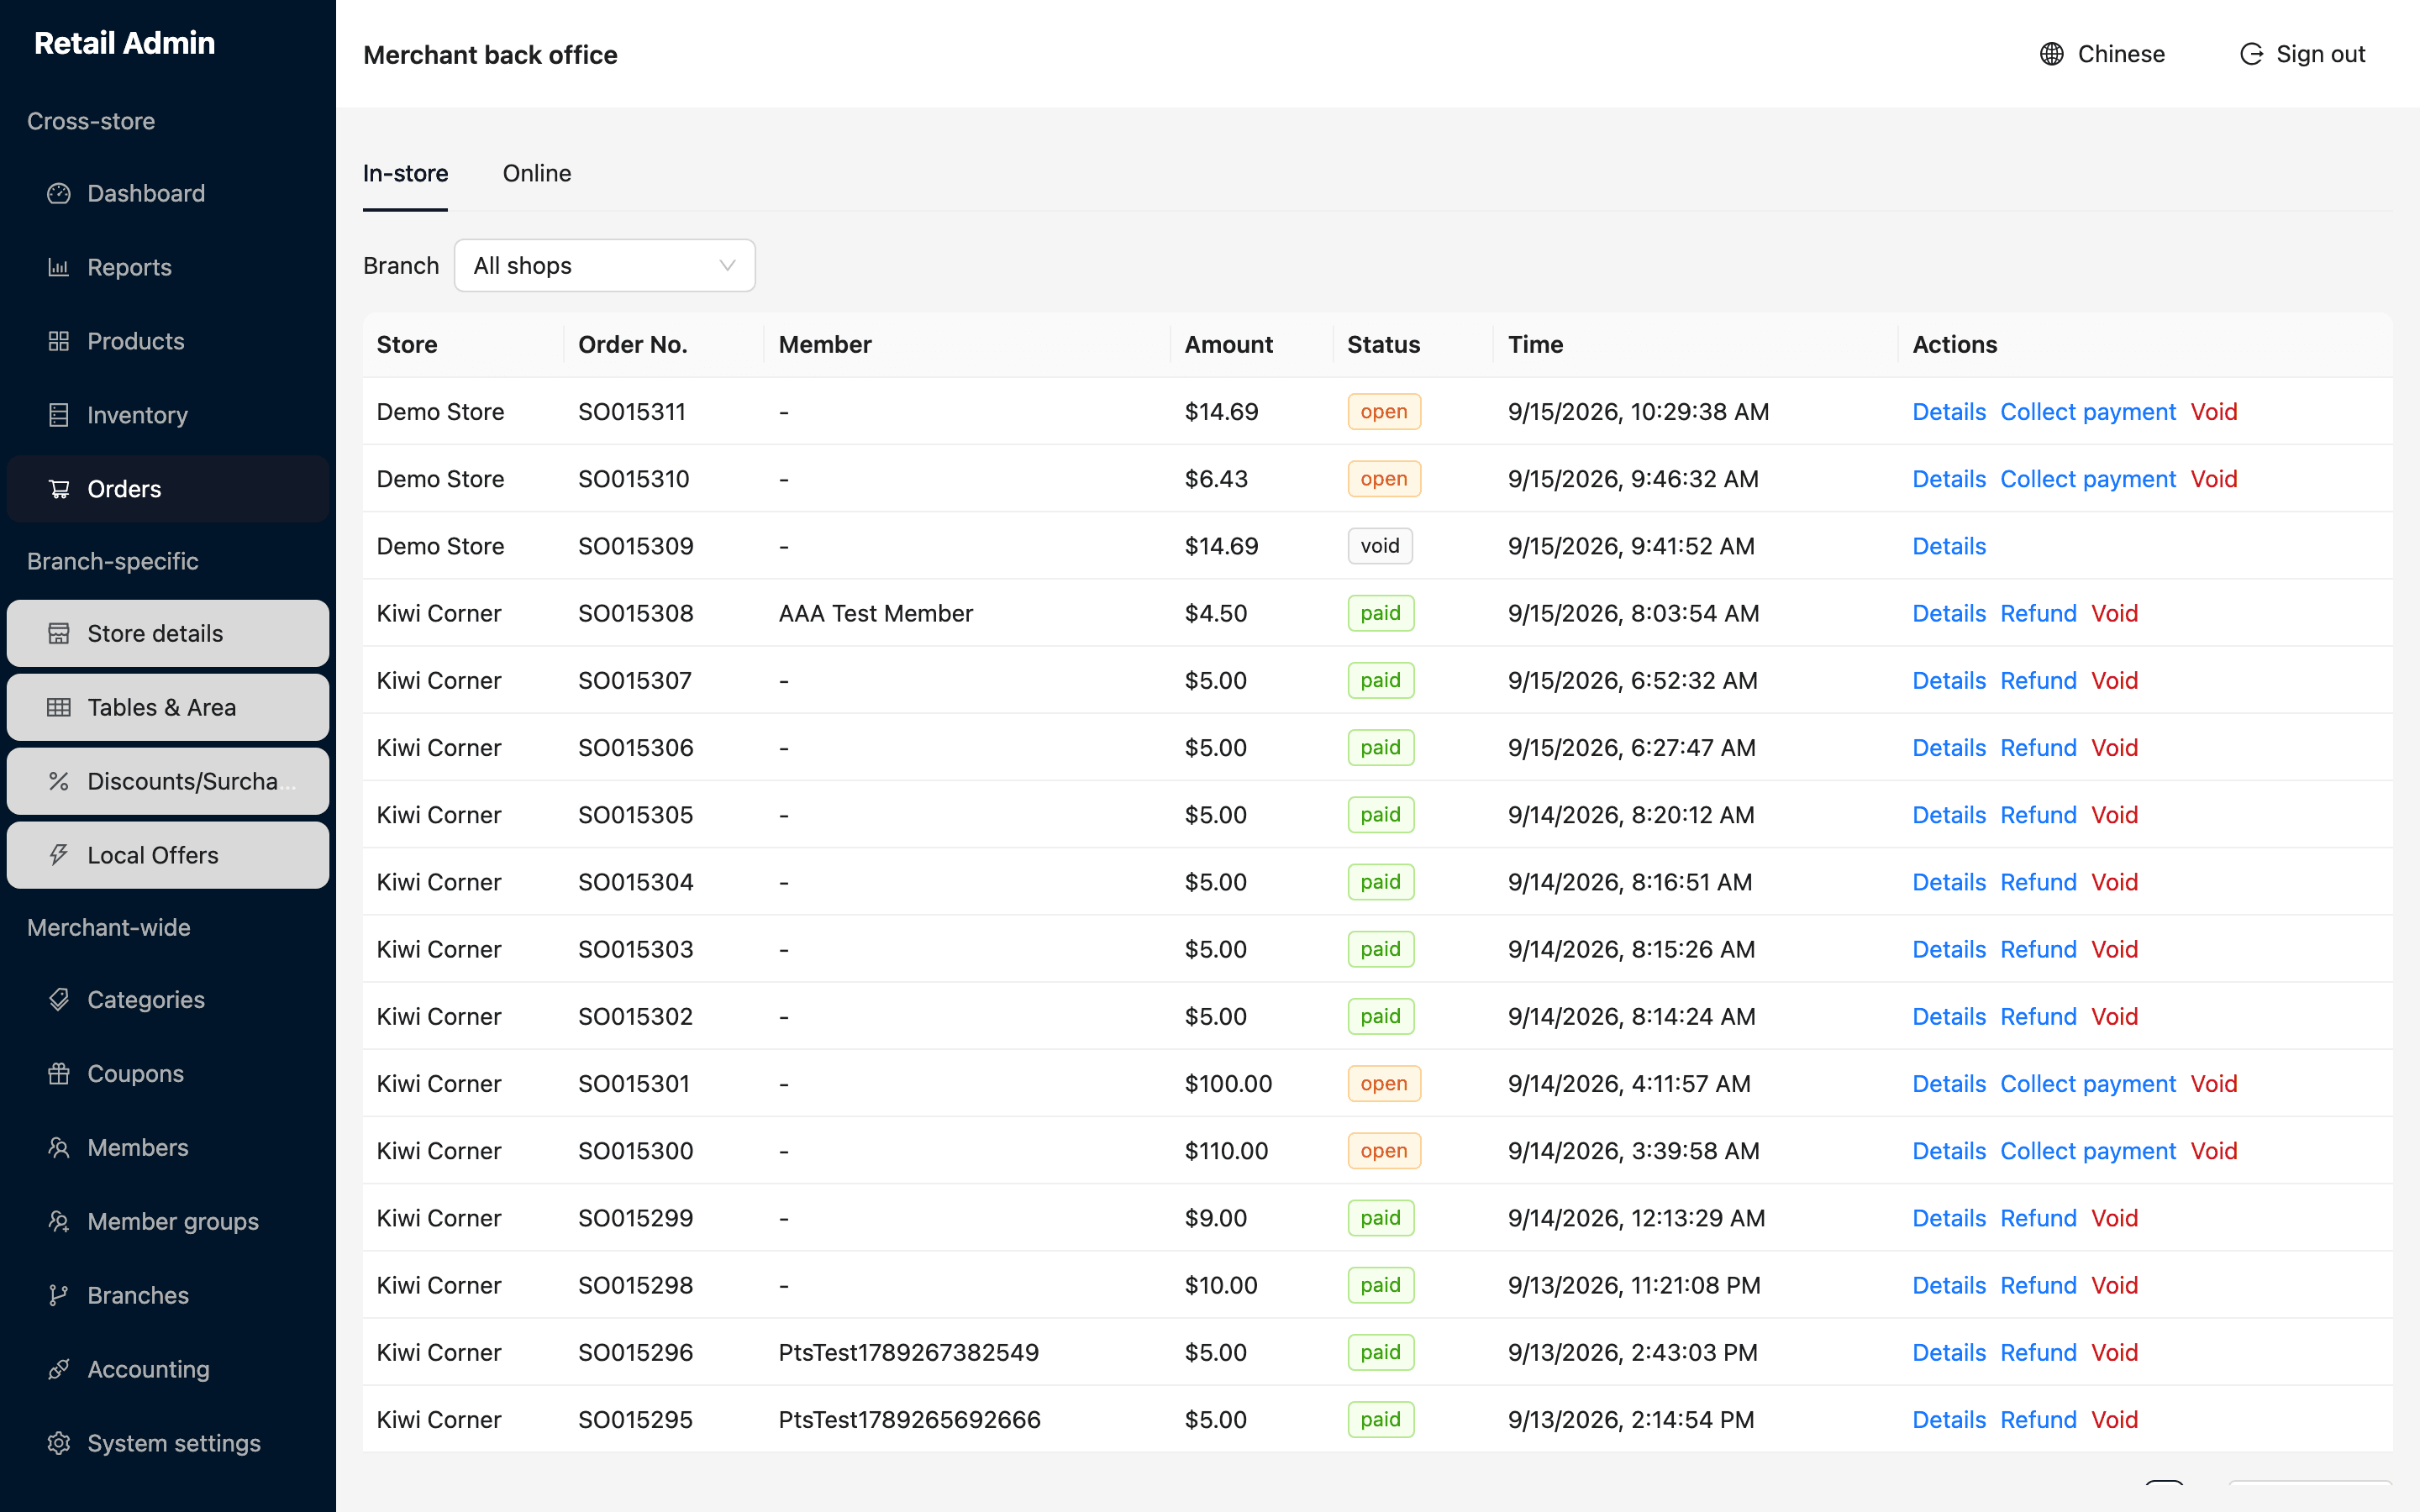Click the paid status badge for SO015308

1381,613
